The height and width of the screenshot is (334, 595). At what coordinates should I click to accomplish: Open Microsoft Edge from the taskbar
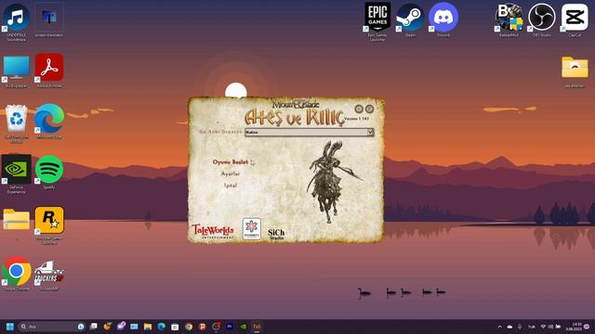[161, 327]
